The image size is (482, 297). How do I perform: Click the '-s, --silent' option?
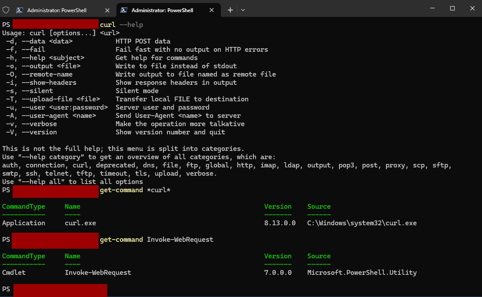click(30, 91)
